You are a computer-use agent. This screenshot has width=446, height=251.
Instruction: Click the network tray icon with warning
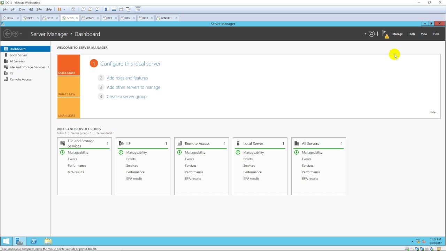418,241
